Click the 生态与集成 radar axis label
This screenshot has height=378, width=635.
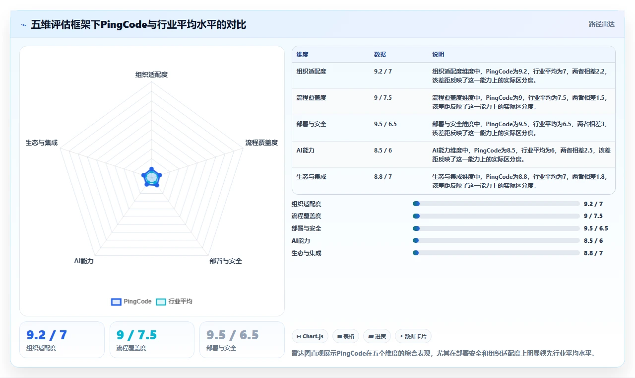coord(42,143)
